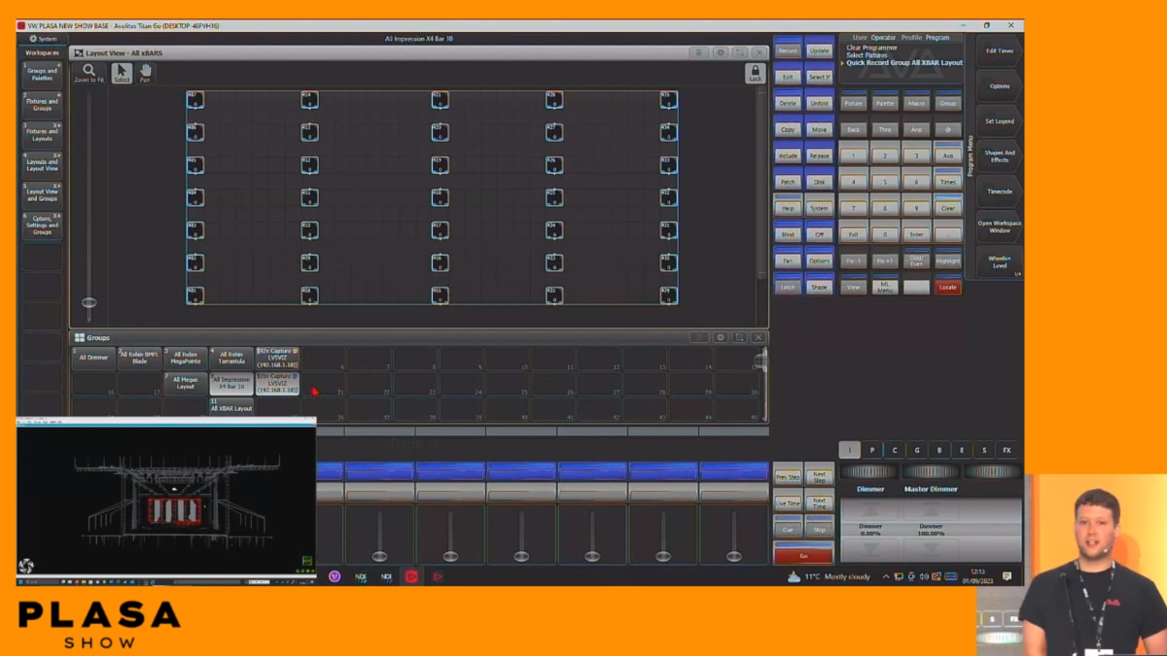The width and height of the screenshot is (1167, 656).
Task: Show hidden system tray icons chevron
Action: coord(885,576)
